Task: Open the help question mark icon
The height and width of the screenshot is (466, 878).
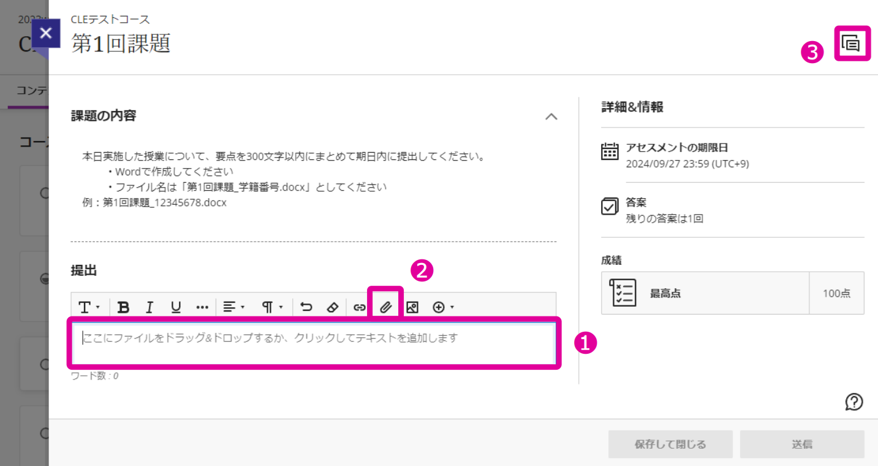Action: click(854, 402)
